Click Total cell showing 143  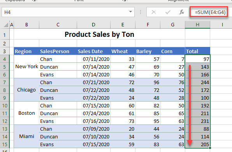(197, 67)
